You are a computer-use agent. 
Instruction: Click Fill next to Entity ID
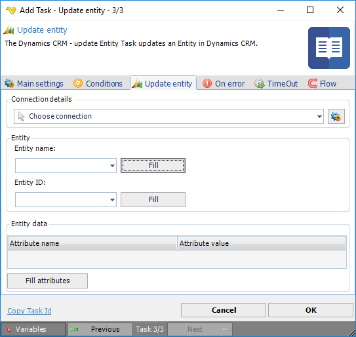pos(153,199)
